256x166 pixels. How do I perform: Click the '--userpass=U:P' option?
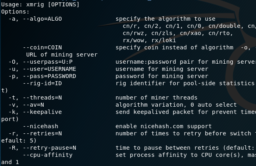point(47,62)
